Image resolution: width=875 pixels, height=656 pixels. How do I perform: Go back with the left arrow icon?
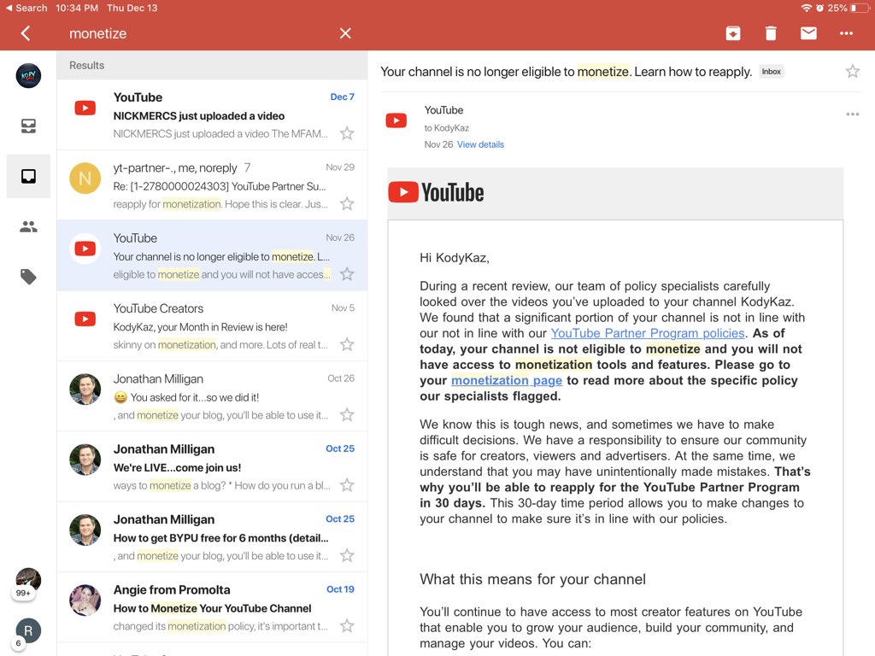pos(25,33)
